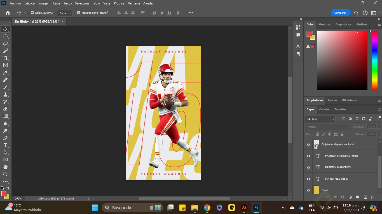Open the Capa auto-select dropdown
Viewport: 382px width, 214px height.
coord(65,13)
